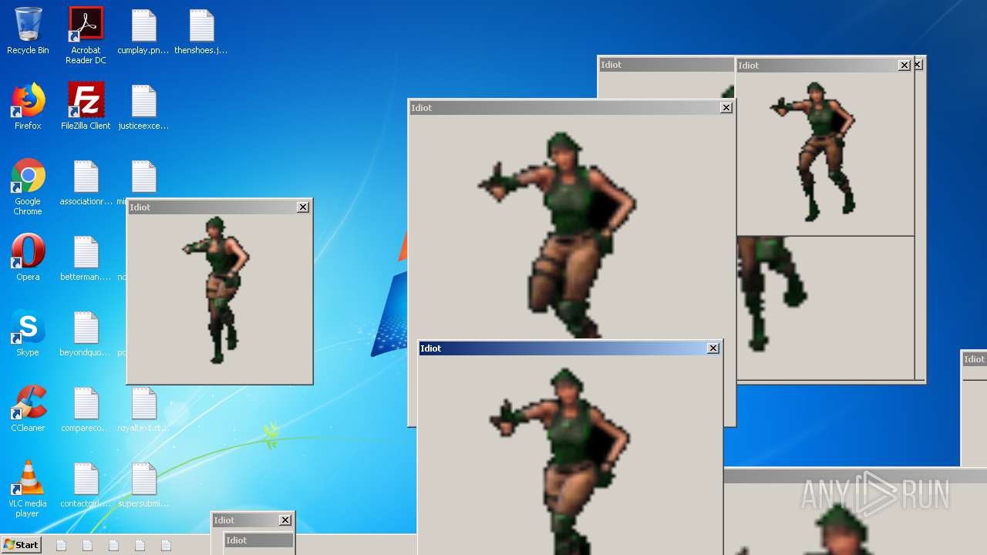The width and height of the screenshot is (987, 555).
Task: Select the justiceexce... file icon
Action: 143,106
